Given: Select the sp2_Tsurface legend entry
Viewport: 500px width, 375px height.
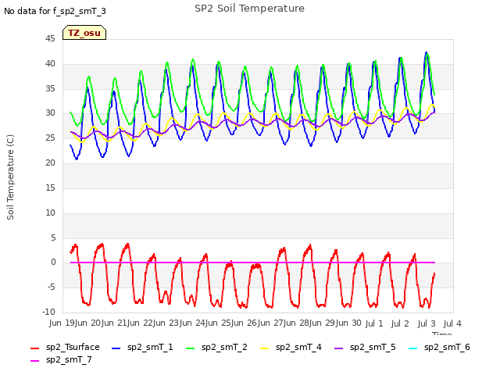Looking at the screenshot, I should coord(65,347).
